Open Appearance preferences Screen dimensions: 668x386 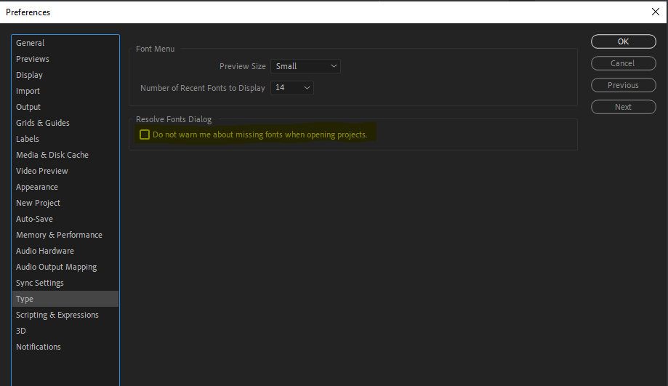[x=65, y=187]
